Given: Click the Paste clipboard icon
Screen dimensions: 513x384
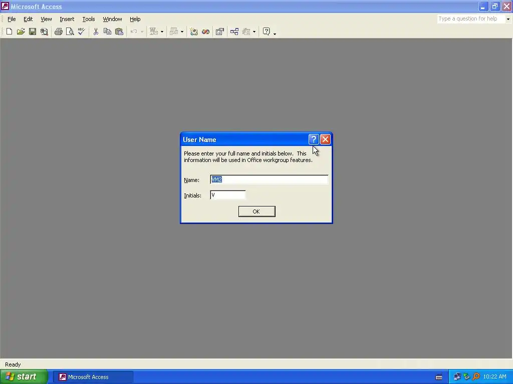Looking at the screenshot, I should coord(119,31).
